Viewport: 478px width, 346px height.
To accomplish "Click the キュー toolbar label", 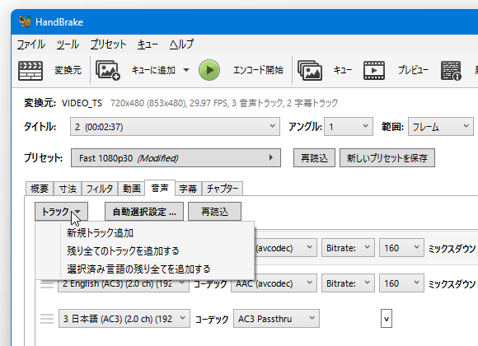I will (x=343, y=70).
